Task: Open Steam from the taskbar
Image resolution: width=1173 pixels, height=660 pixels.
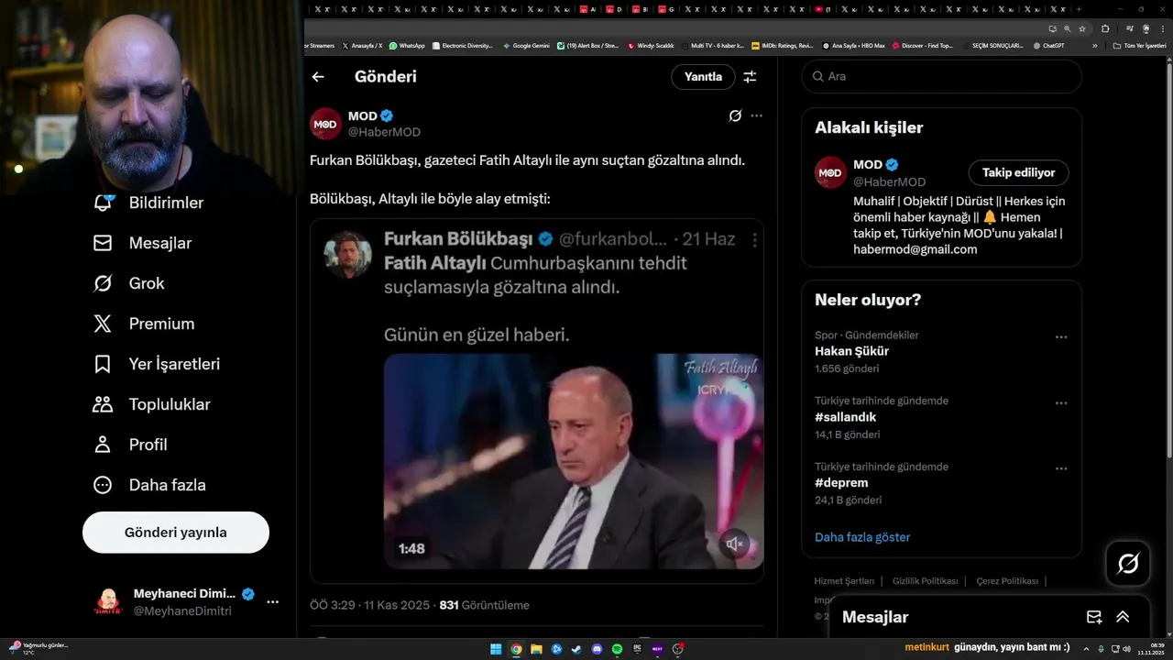Action: click(x=576, y=649)
